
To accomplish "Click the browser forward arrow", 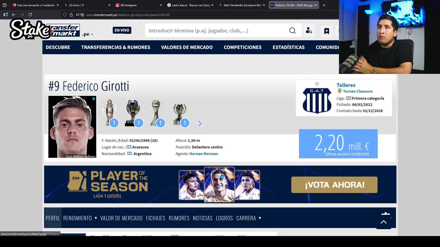I will click(x=22, y=15).
